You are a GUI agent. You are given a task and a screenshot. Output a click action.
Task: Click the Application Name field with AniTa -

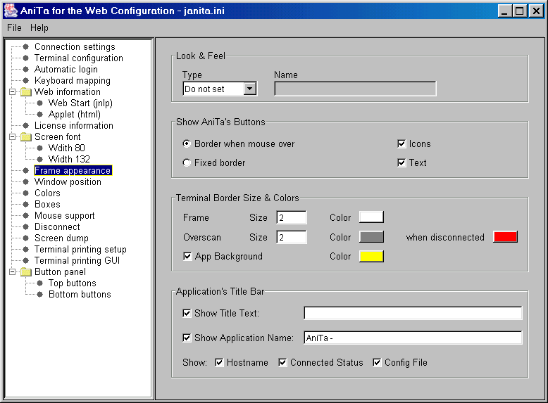pos(413,338)
